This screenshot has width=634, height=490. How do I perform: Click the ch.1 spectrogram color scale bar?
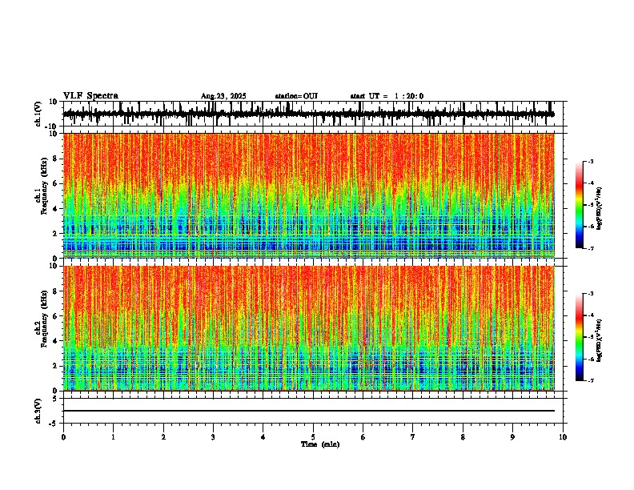pos(579,205)
